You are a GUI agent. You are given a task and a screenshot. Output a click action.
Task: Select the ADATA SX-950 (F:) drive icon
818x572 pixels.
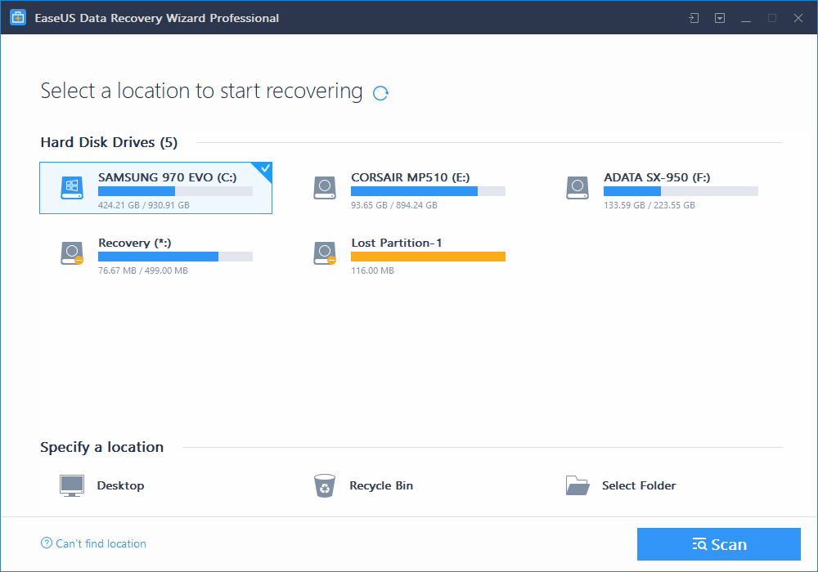[578, 187]
